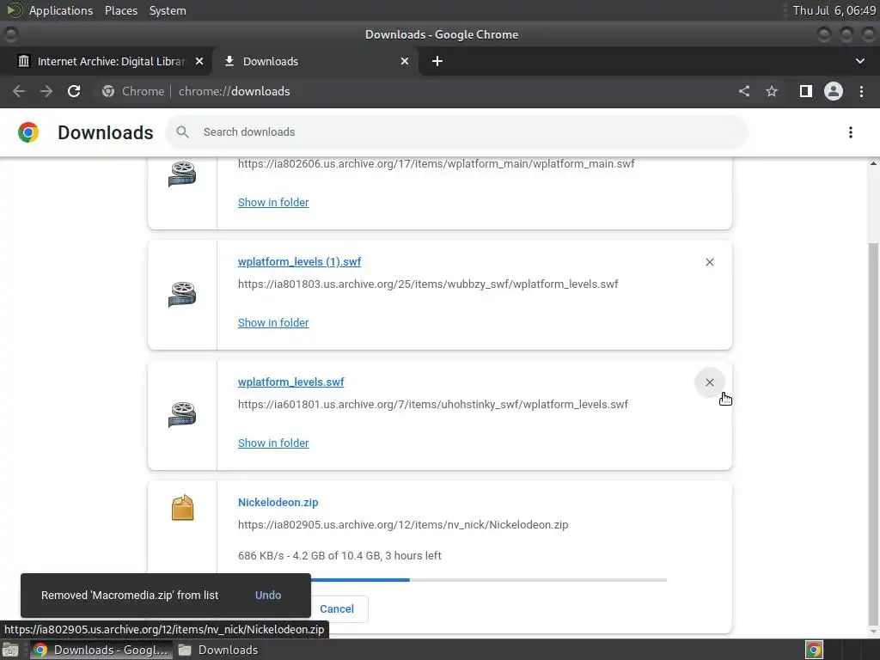Bookmark this tab with star icon
Viewport: 880px width, 660px height.
tap(772, 91)
